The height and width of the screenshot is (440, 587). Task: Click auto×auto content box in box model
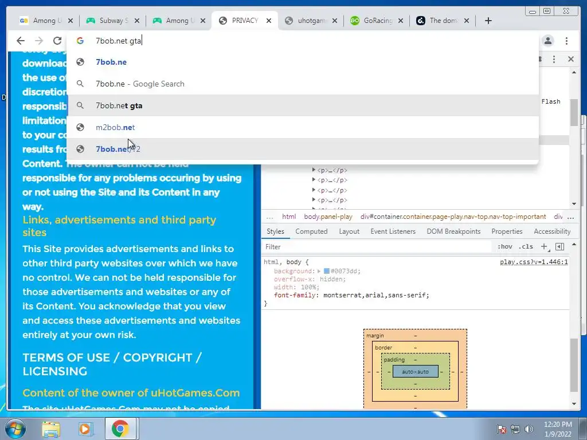coord(416,371)
